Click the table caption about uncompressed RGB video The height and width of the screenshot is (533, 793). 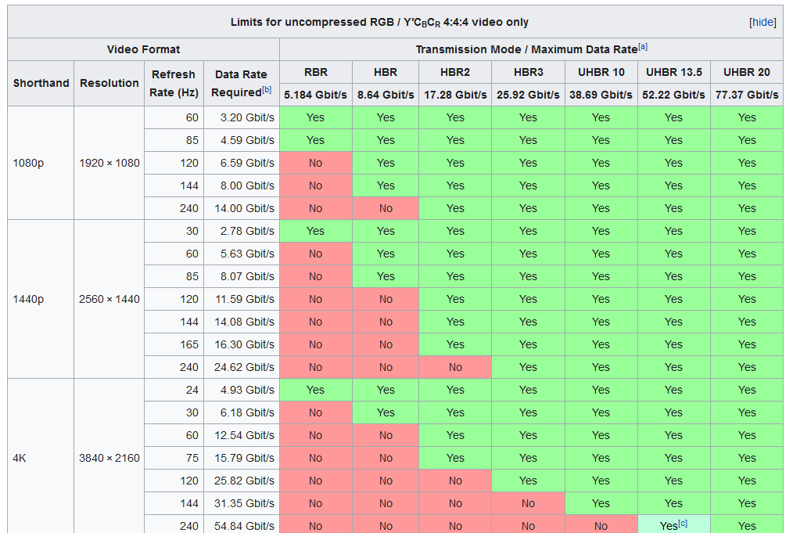coord(379,22)
